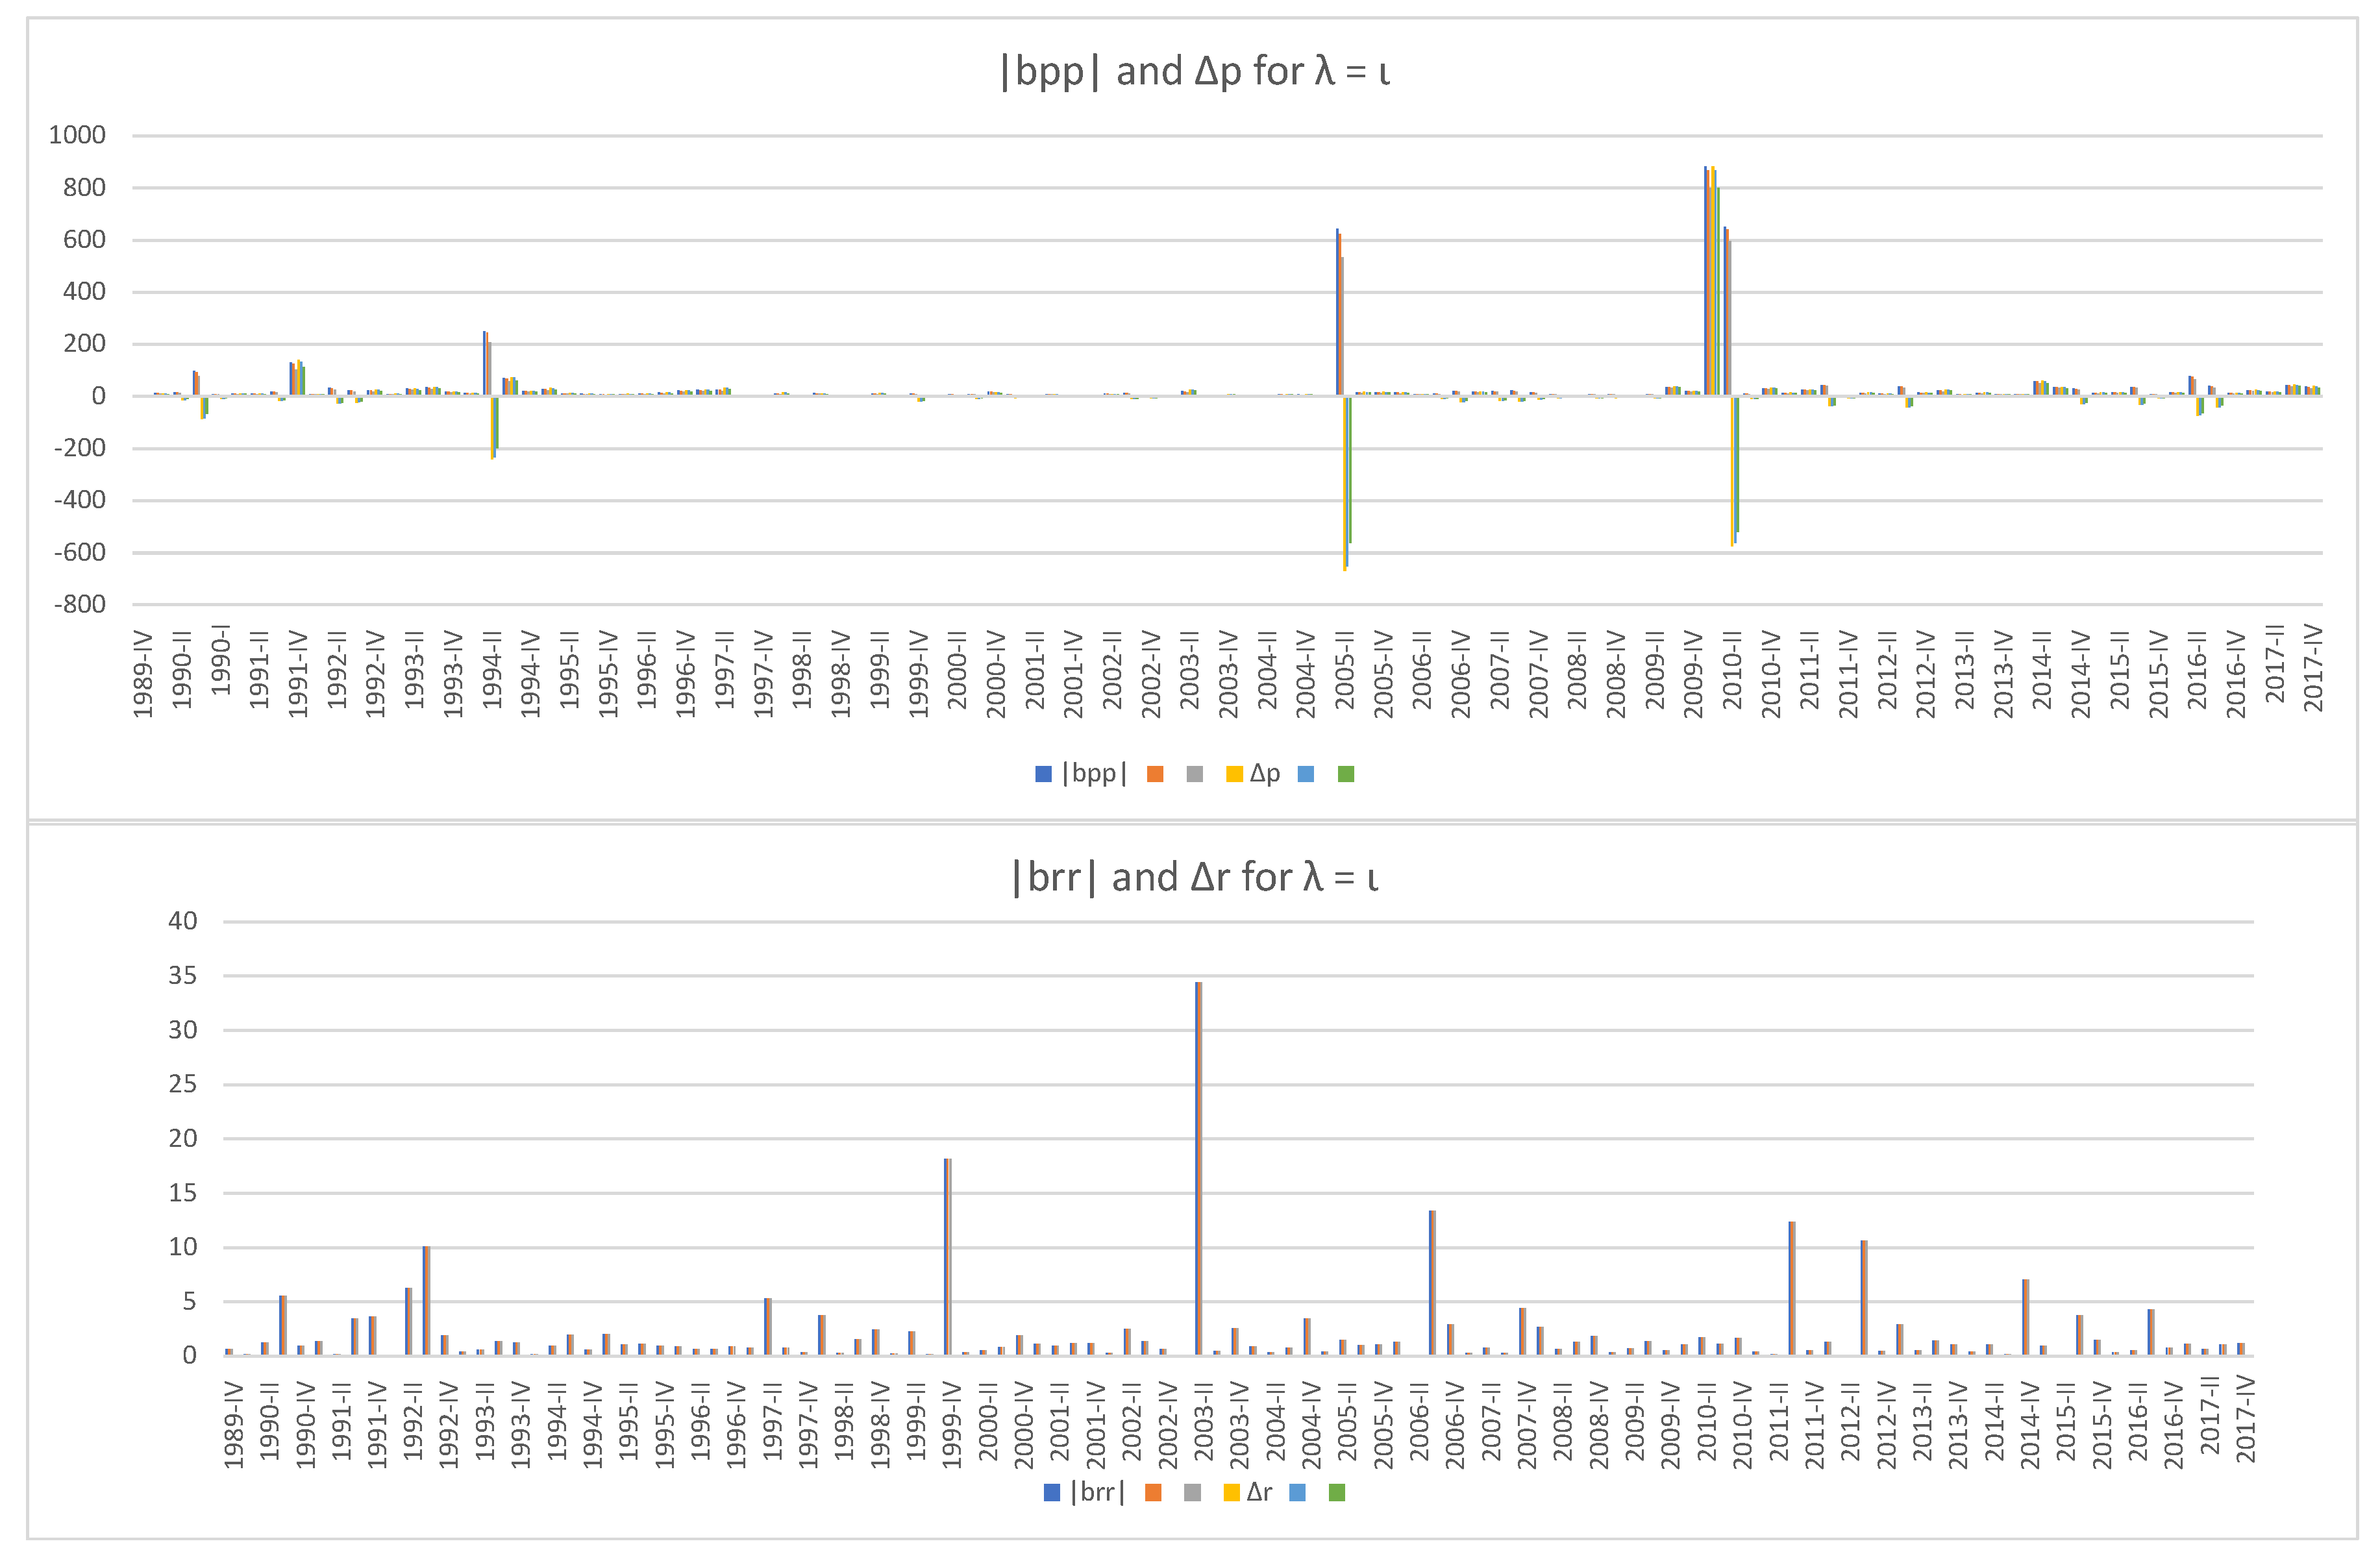Viewport: 2380px width, 1561px height.
Task: Click the blue |brr| legend swatch
Action: pyautogui.click(x=1052, y=1493)
